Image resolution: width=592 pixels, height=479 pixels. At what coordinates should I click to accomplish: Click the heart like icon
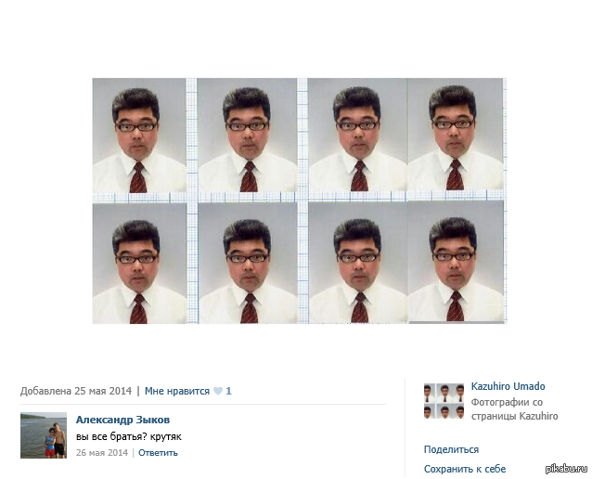coord(218,391)
